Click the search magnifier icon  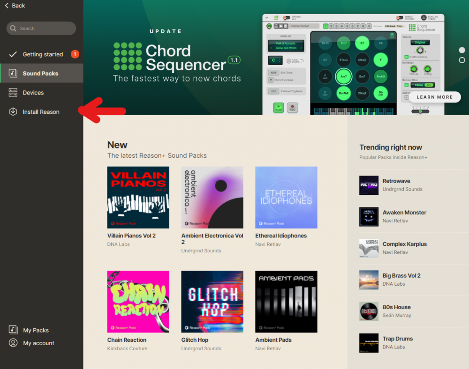[13, 29]
